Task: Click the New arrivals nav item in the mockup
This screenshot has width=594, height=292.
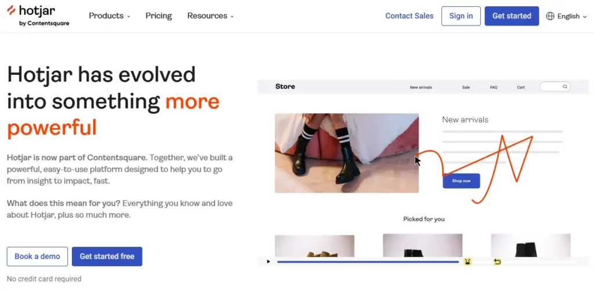Action: pyautogui.click(x=421, y=87)
